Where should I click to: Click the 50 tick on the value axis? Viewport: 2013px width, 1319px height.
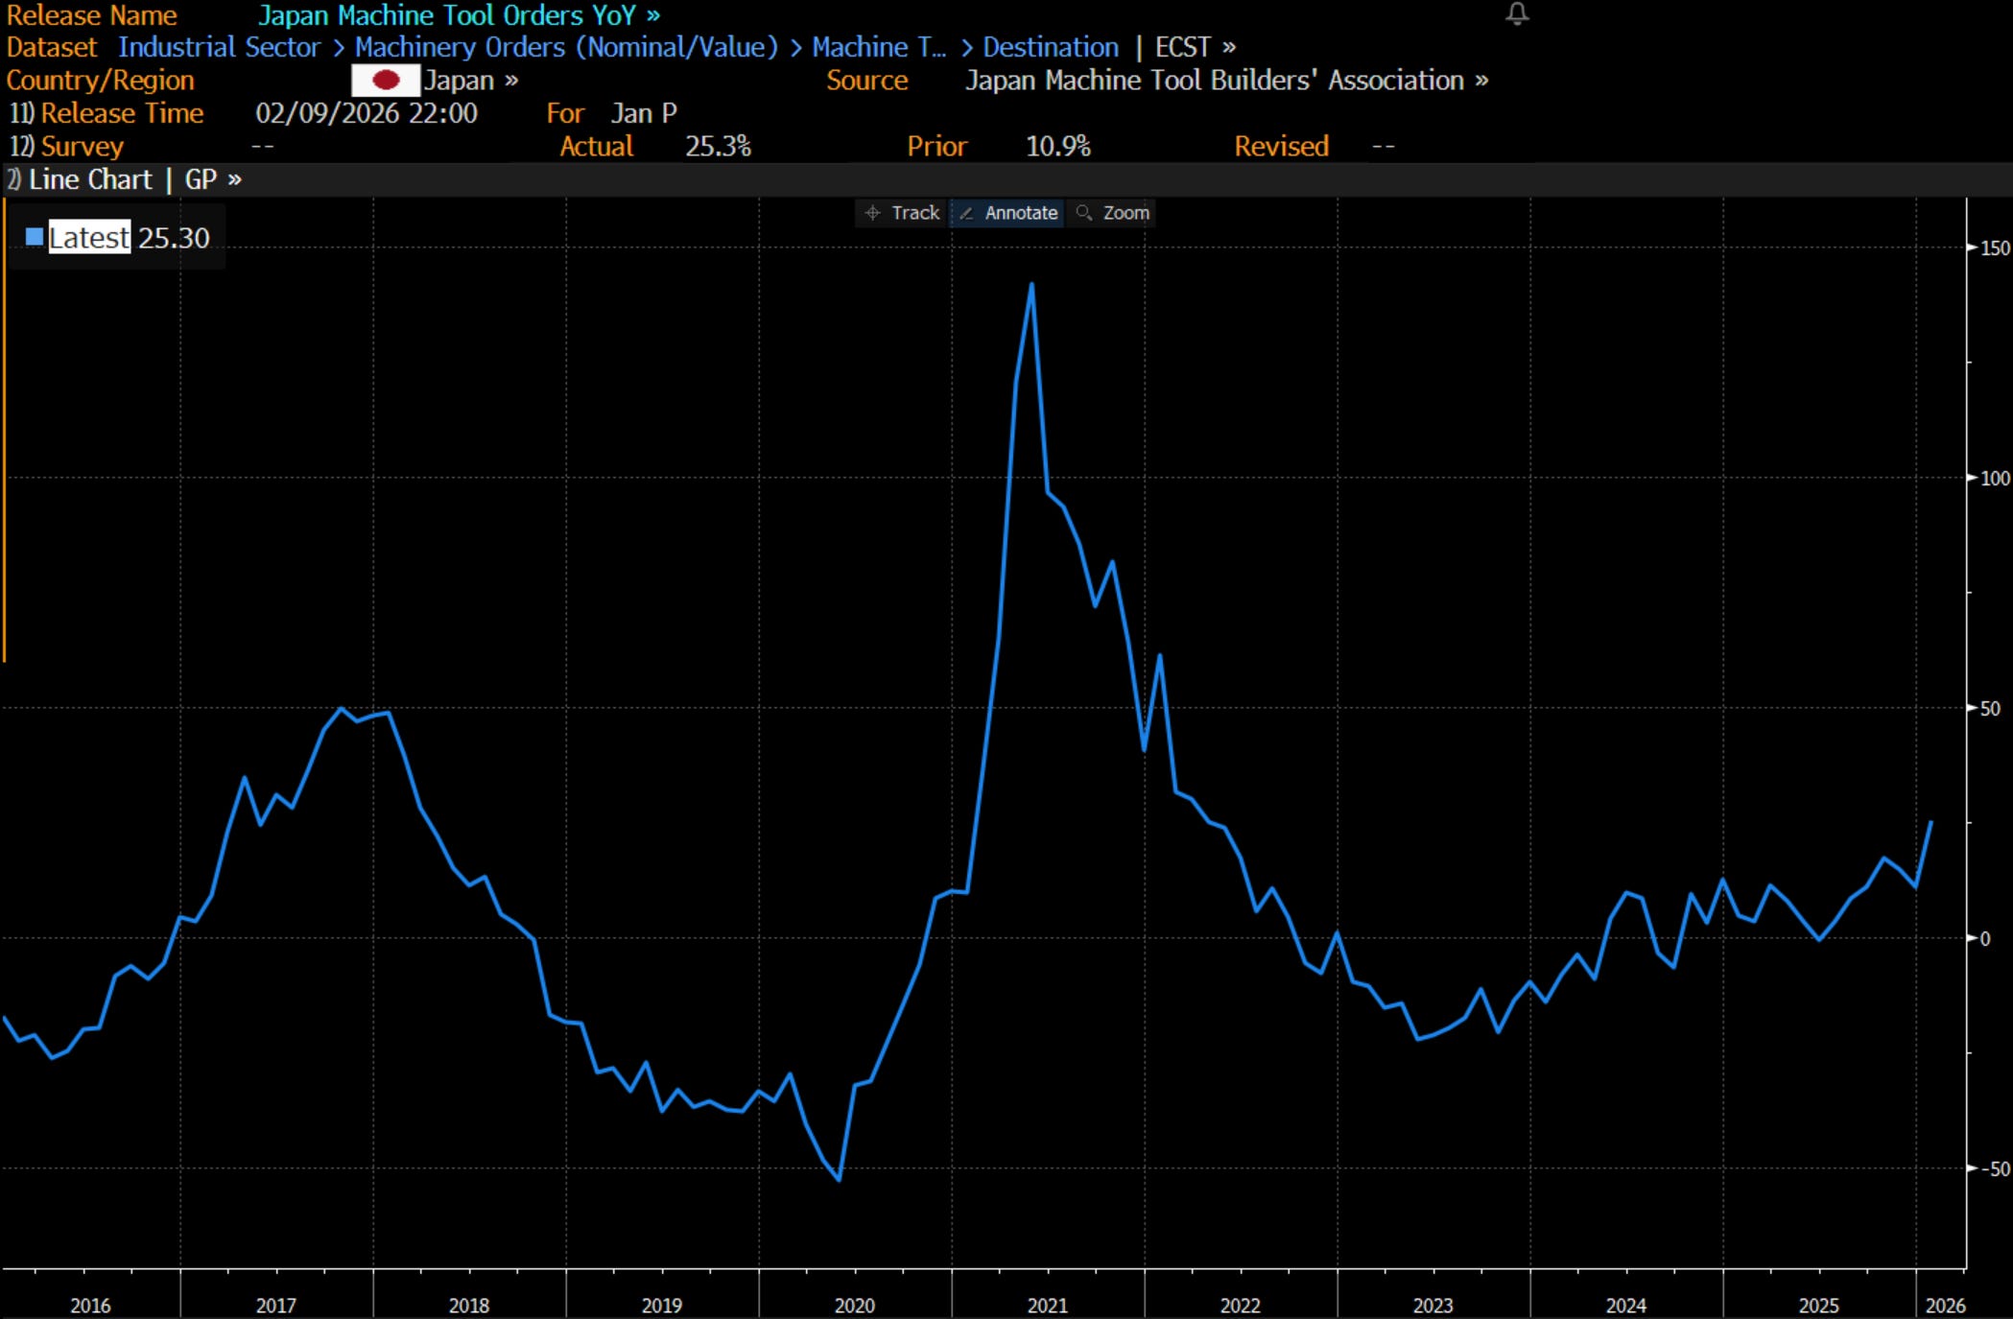[x=1990, y=708]
